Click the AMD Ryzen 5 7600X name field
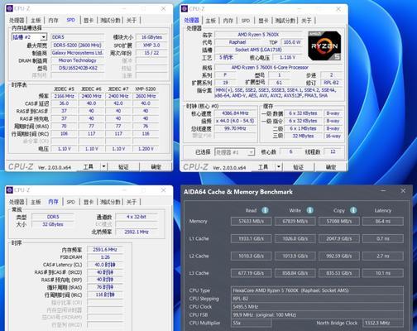This screenshot has height=331, width=417. click(x=258, y=35)
